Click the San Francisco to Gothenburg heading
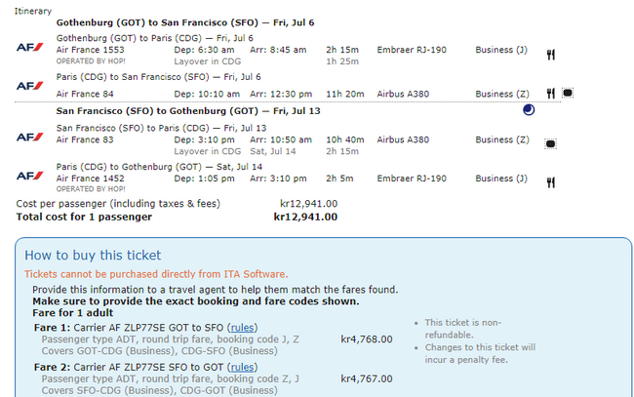 pos(188,111)
